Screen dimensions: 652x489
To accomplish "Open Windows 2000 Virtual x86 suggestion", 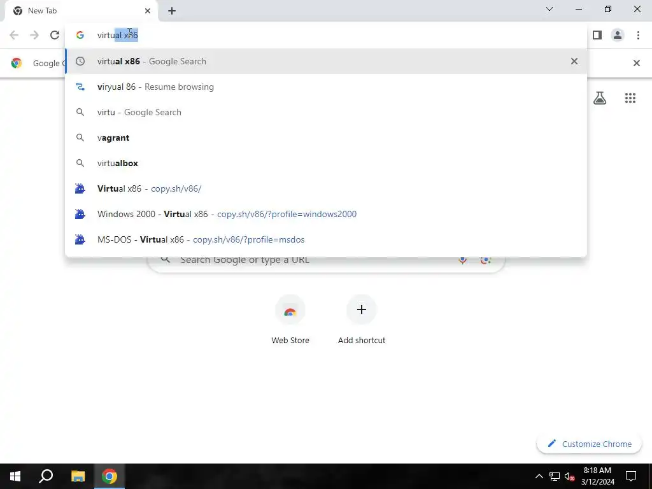I will point(326,214).
